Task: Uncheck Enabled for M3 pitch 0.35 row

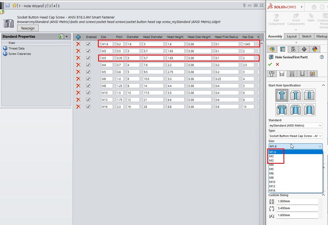Action: pos(88,58)
